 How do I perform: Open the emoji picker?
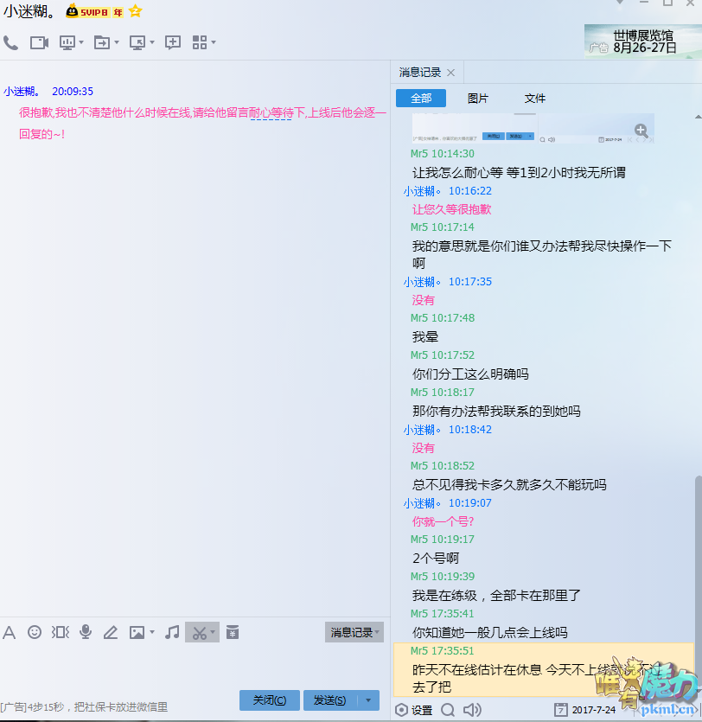tap(35, 632)
